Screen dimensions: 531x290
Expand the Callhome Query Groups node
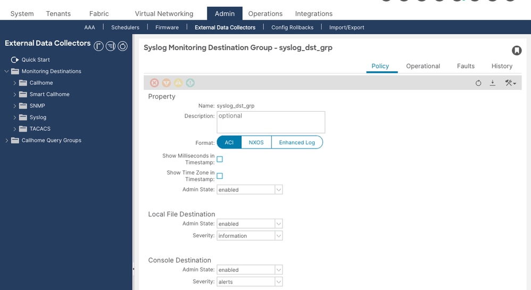point(6,140)
